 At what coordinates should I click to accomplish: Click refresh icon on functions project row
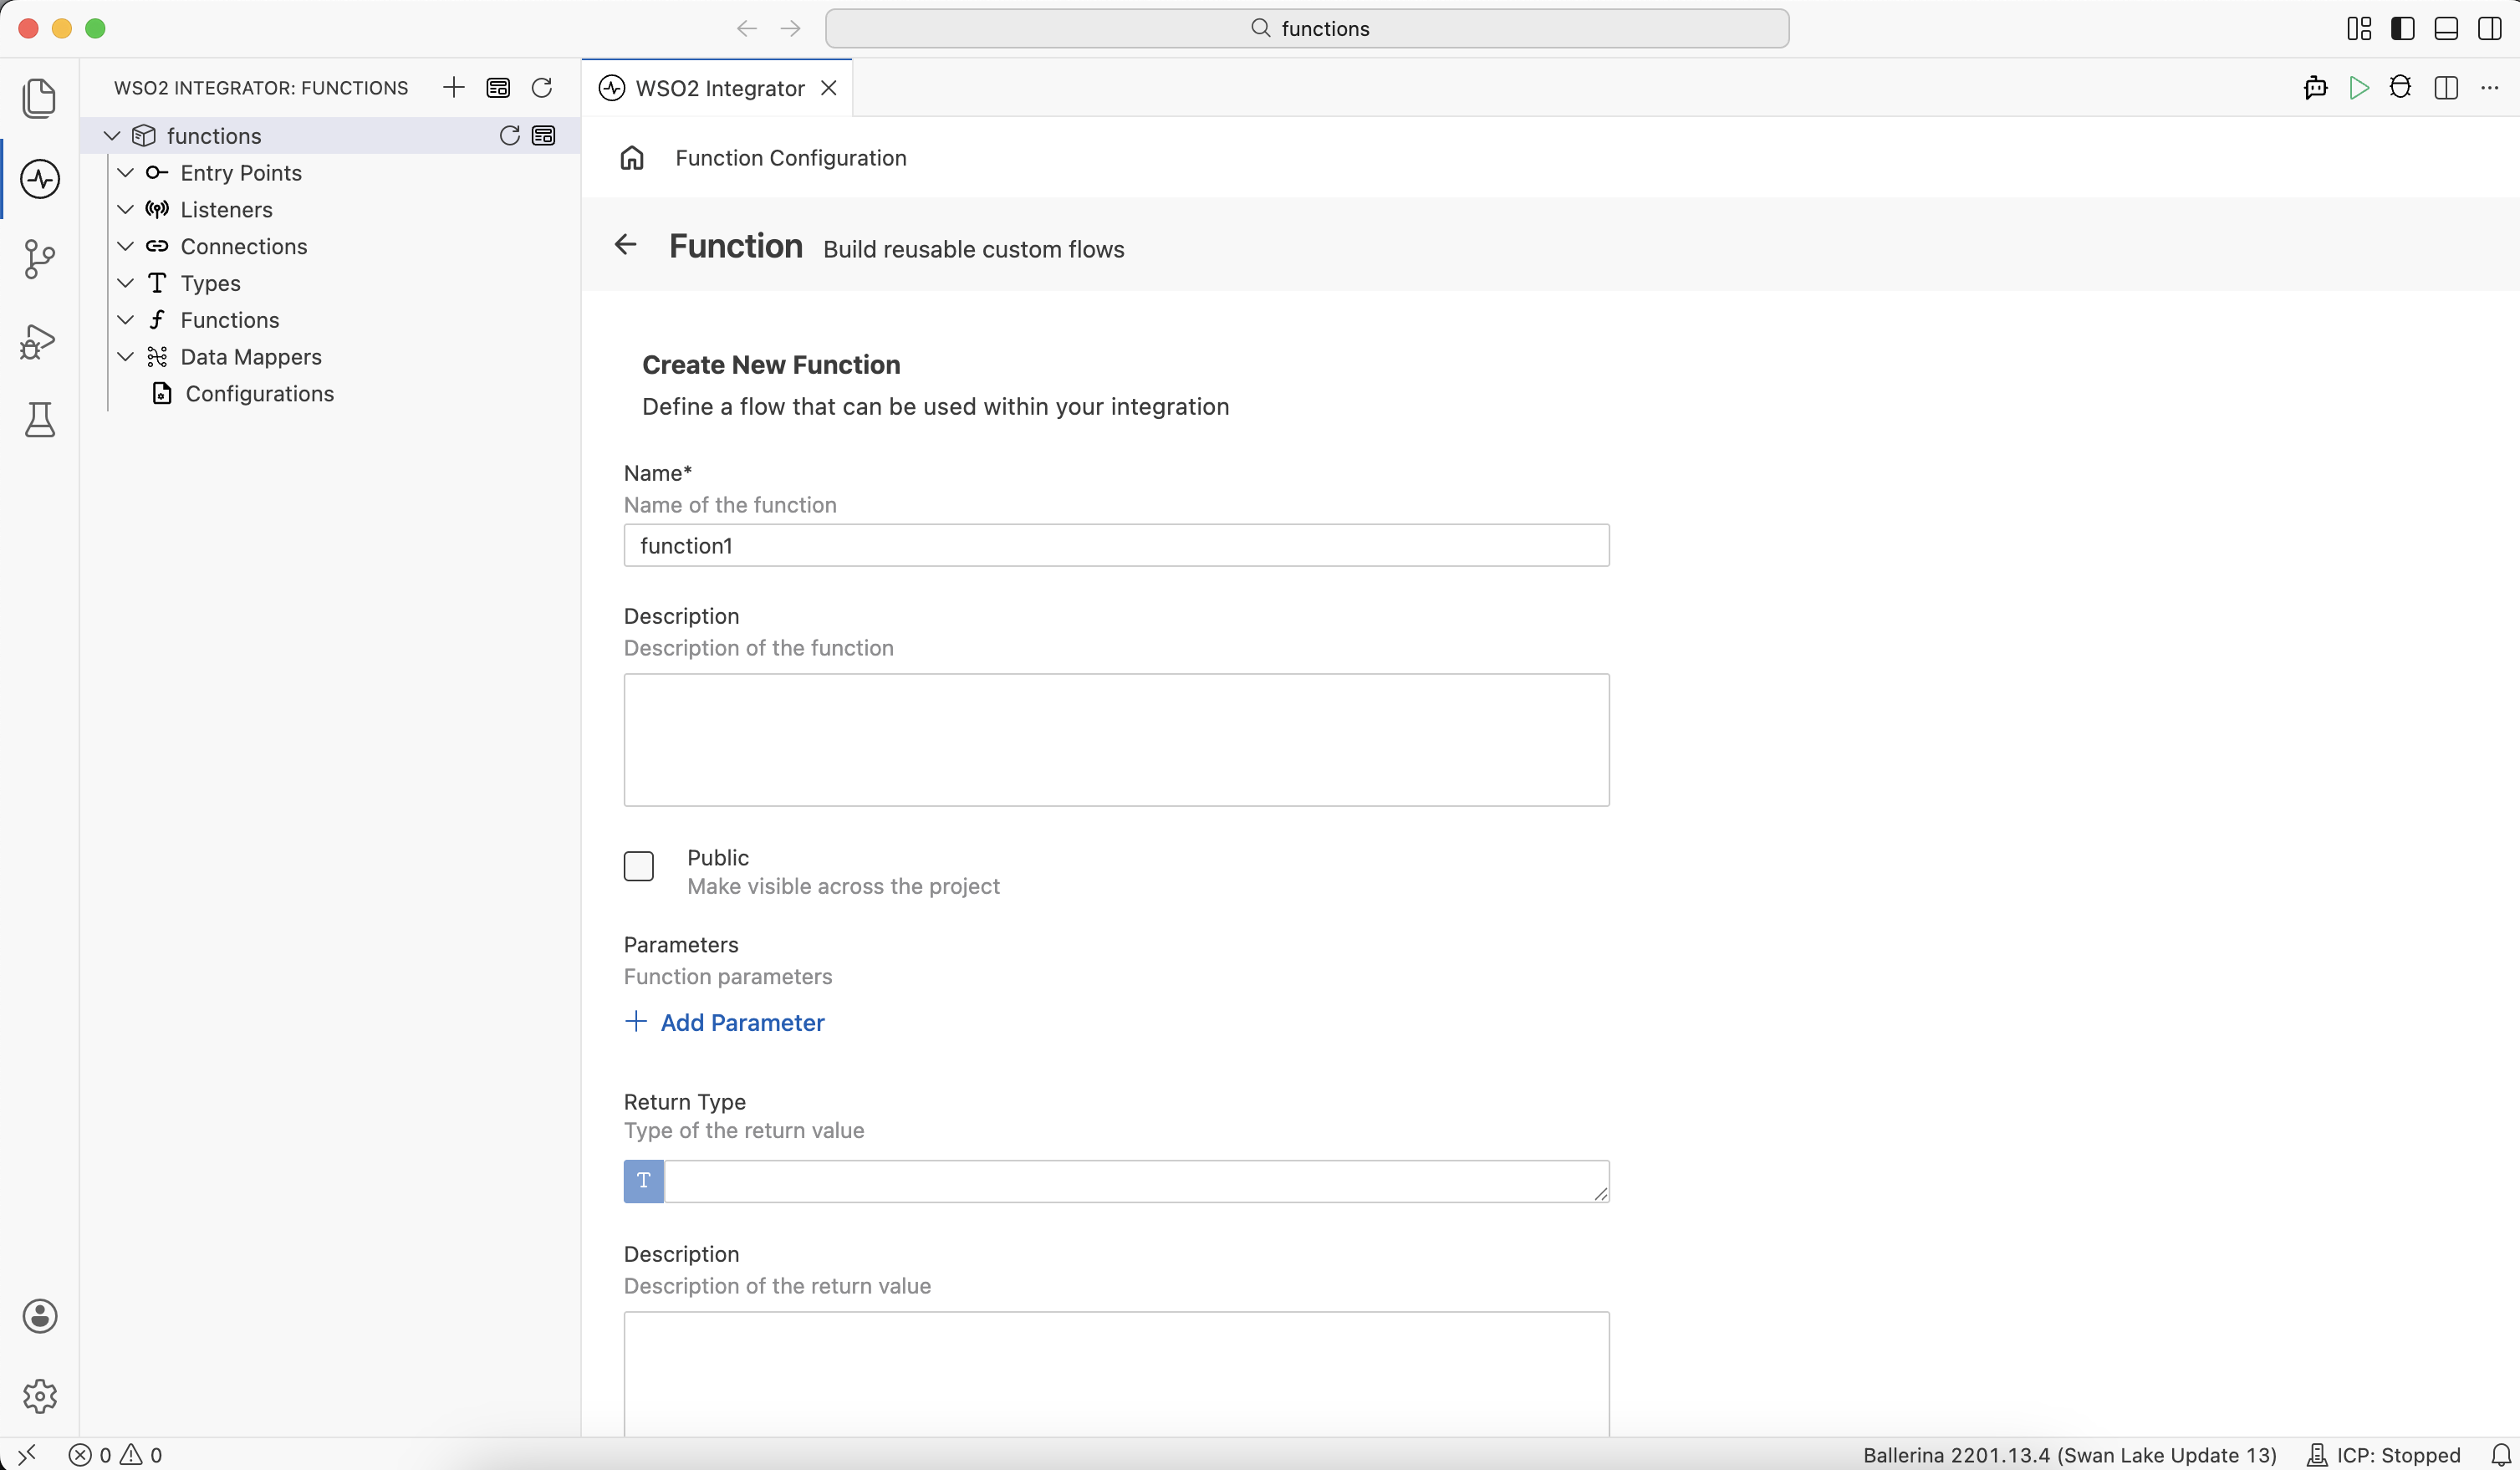point(509,136)
